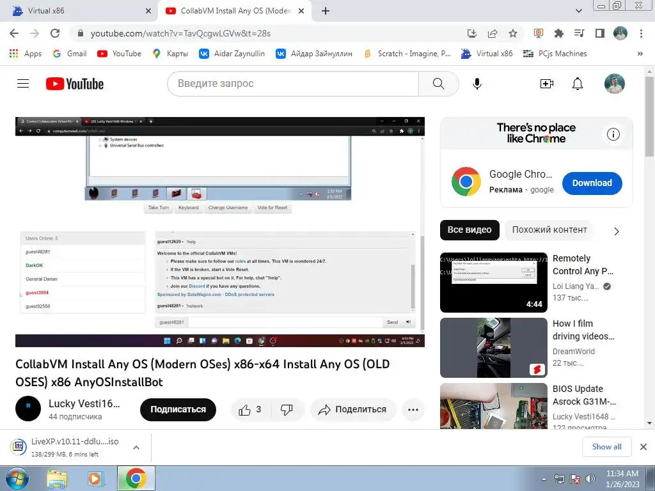655x491 pixels.
Task: Open the Loi Liang Ya... channel link
Action: click(x=576, y=286)
